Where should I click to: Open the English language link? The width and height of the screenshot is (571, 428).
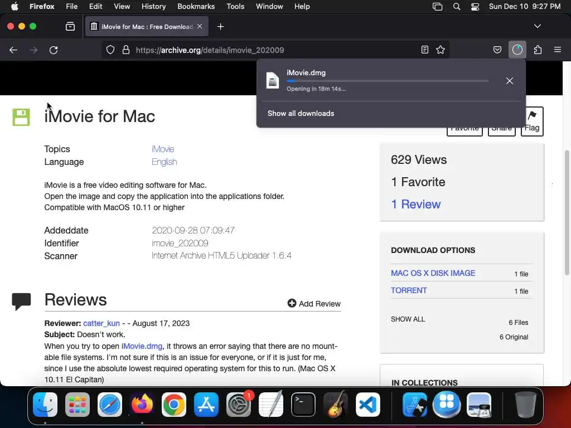point(164,162)
